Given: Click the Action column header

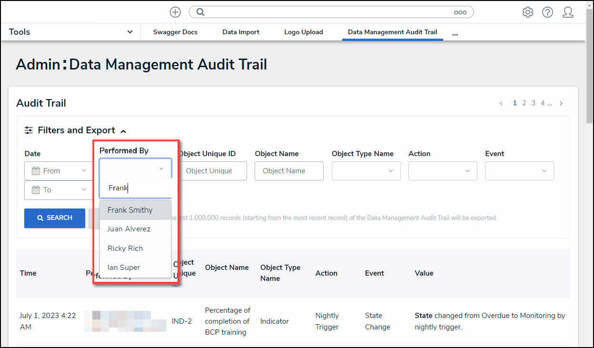Looking at the screenshot, I should pos(327,273).
